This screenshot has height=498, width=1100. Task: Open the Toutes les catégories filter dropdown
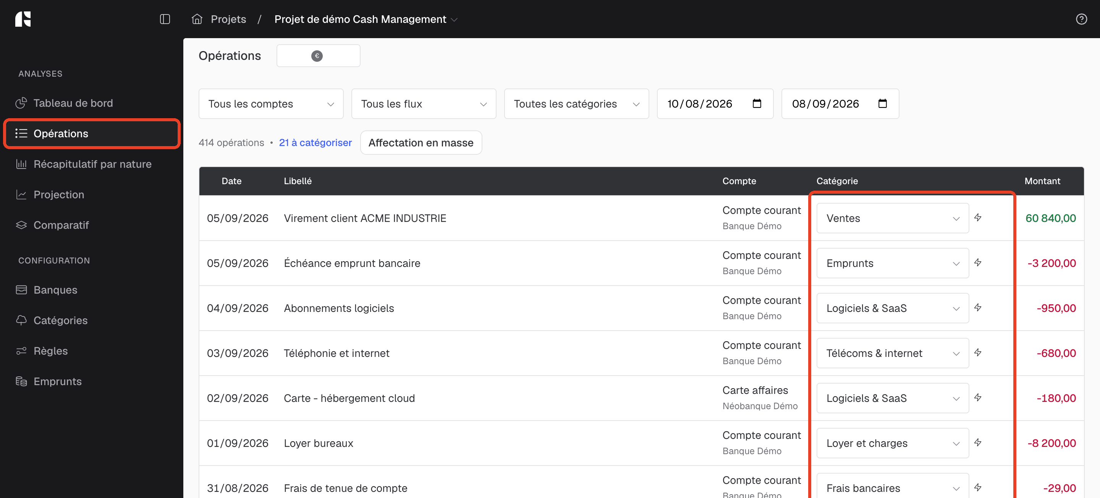[x=576, y=104]
